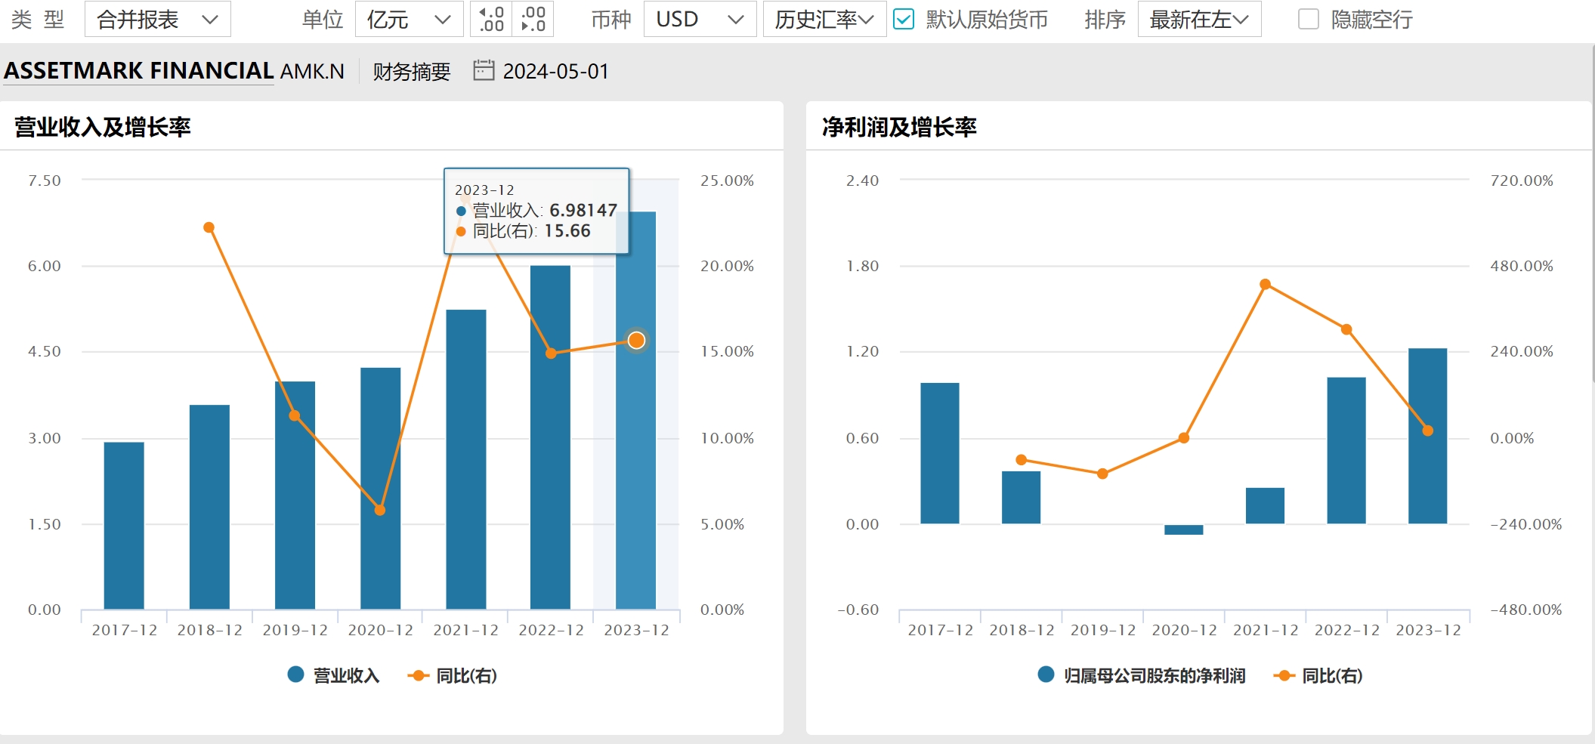Toggle 归属母公司股东的净利润 legend marker
This screenshot has width=1595, height=744.
pos(1046,675)
